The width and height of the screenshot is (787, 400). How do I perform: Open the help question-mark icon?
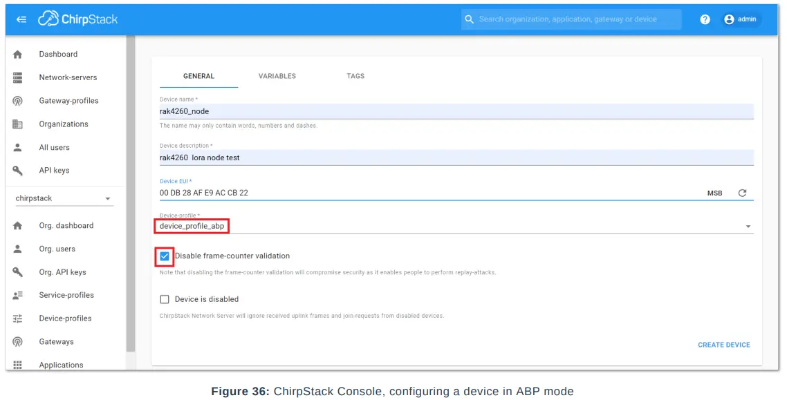coord(704,19)
